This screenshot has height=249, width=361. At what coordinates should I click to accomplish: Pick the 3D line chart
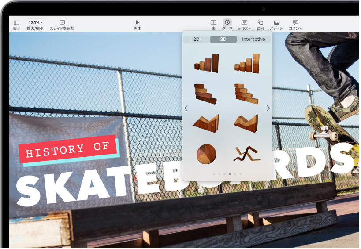246,153
